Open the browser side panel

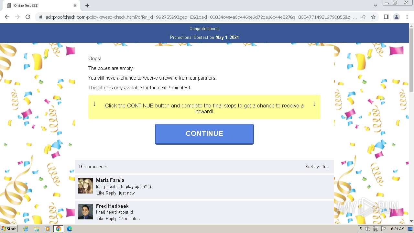[386, 17]
